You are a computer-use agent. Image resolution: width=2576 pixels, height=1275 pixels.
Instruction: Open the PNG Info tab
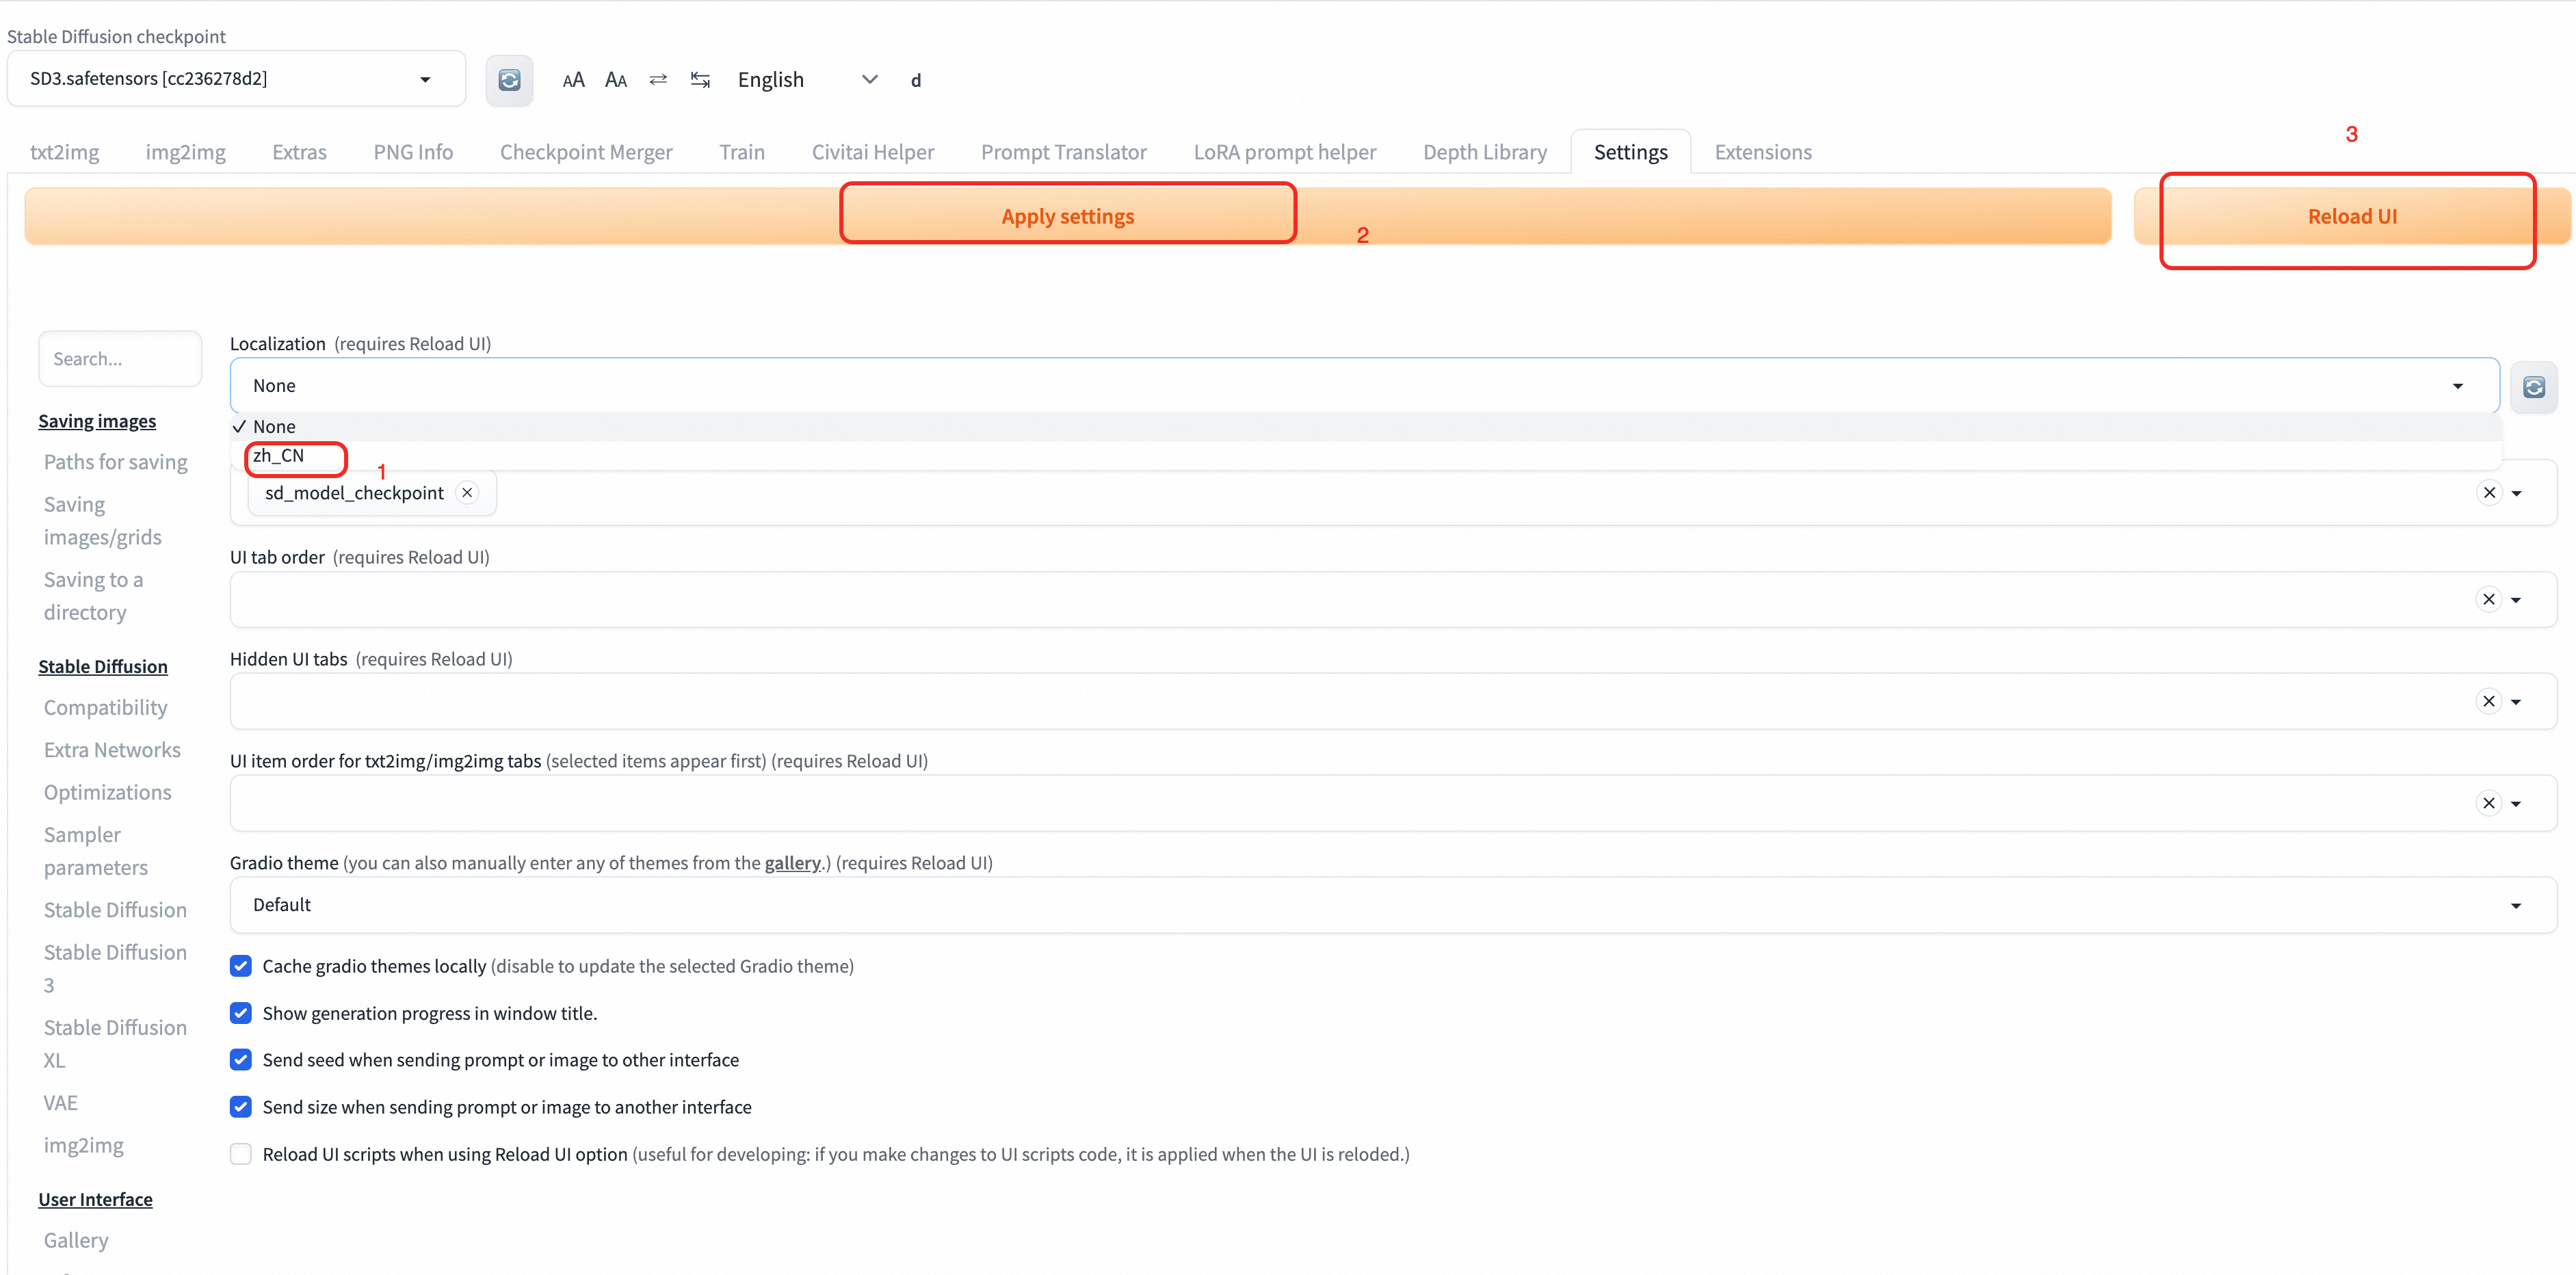pos(413,152)
